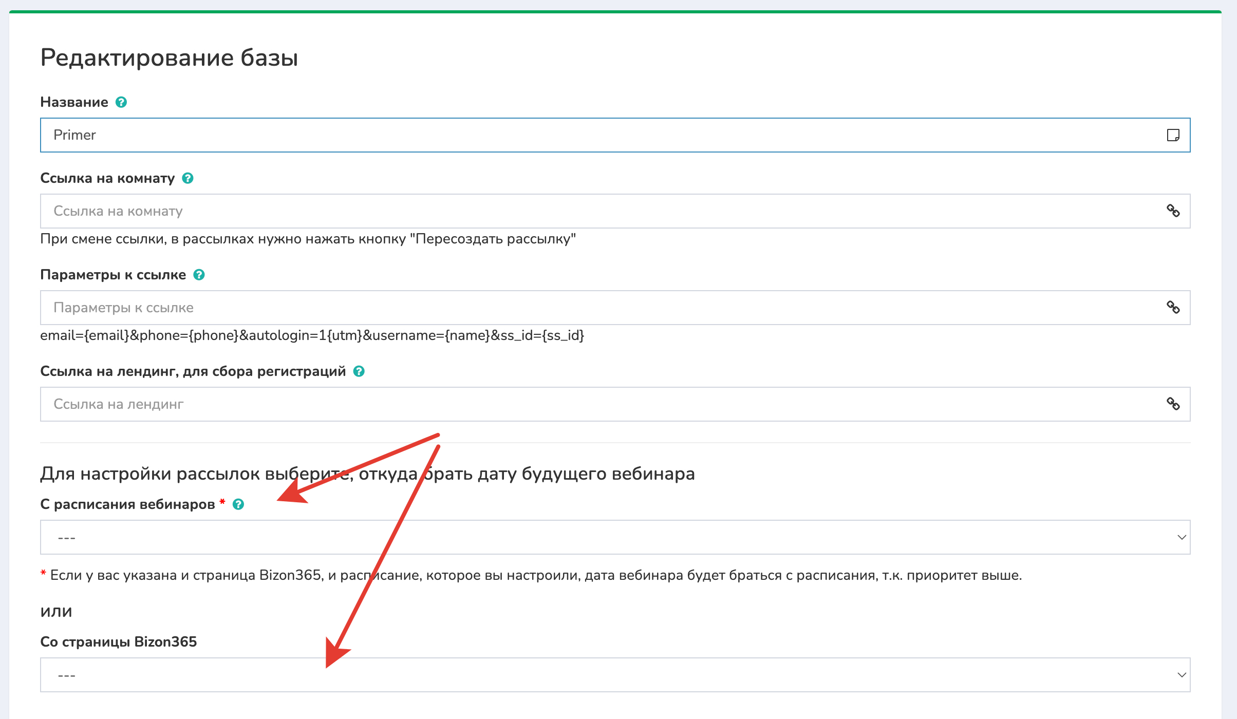Click help icon next to Название label
This screenshot has height=719, width=1237.
pos(121,102)
